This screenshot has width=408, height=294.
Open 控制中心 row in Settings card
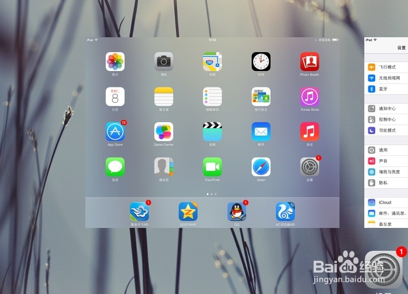pos(386,120)
